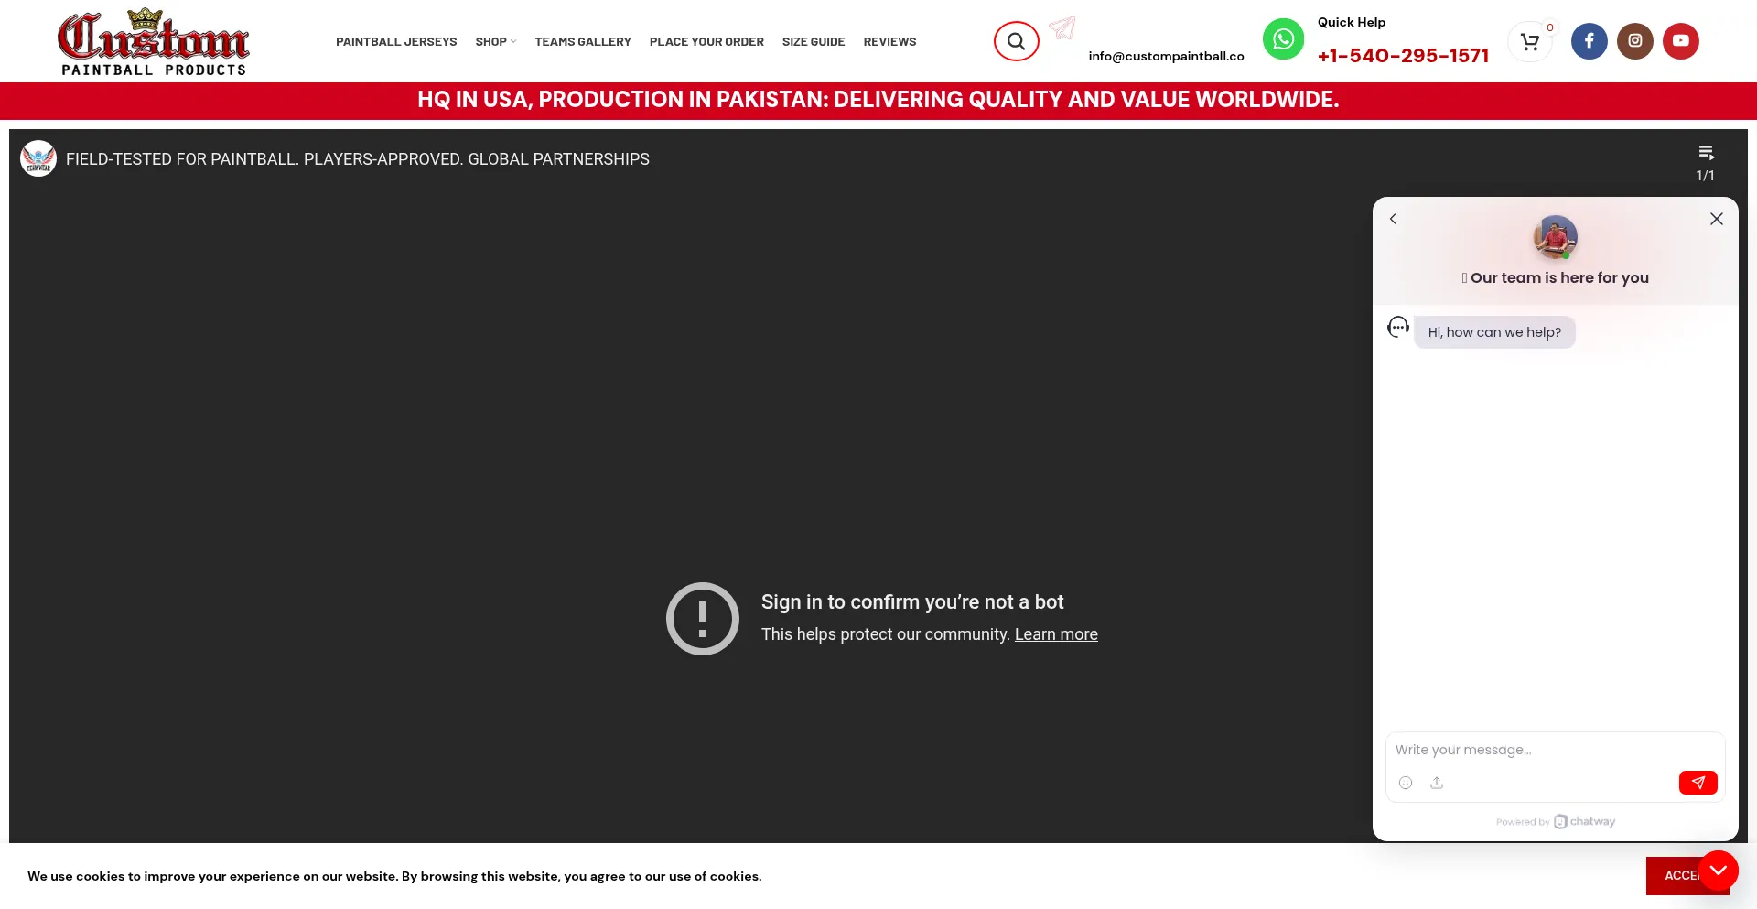Visit the Facebook page icon

pyautogui.click(x=1589, y=41)
